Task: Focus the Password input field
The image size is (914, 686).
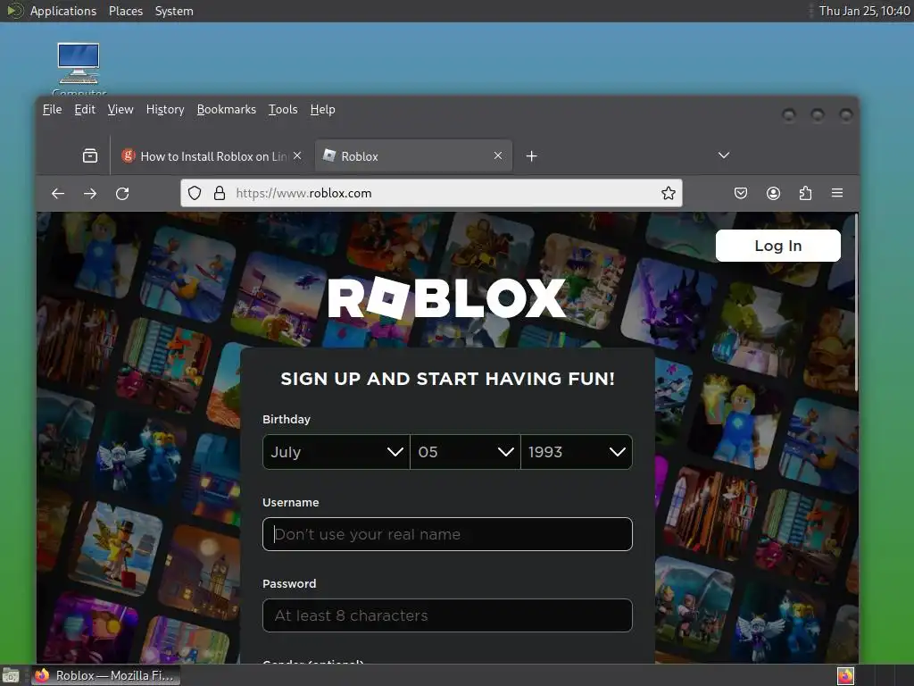Action: [x=447, y=615]
